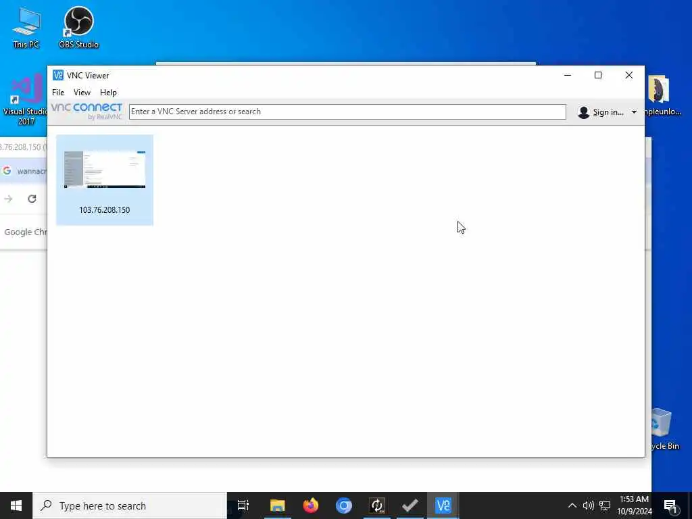Open the View menu in VNC Viewer
The height and width of the screenshot is (519, 692).
click(x=82, y=92)
